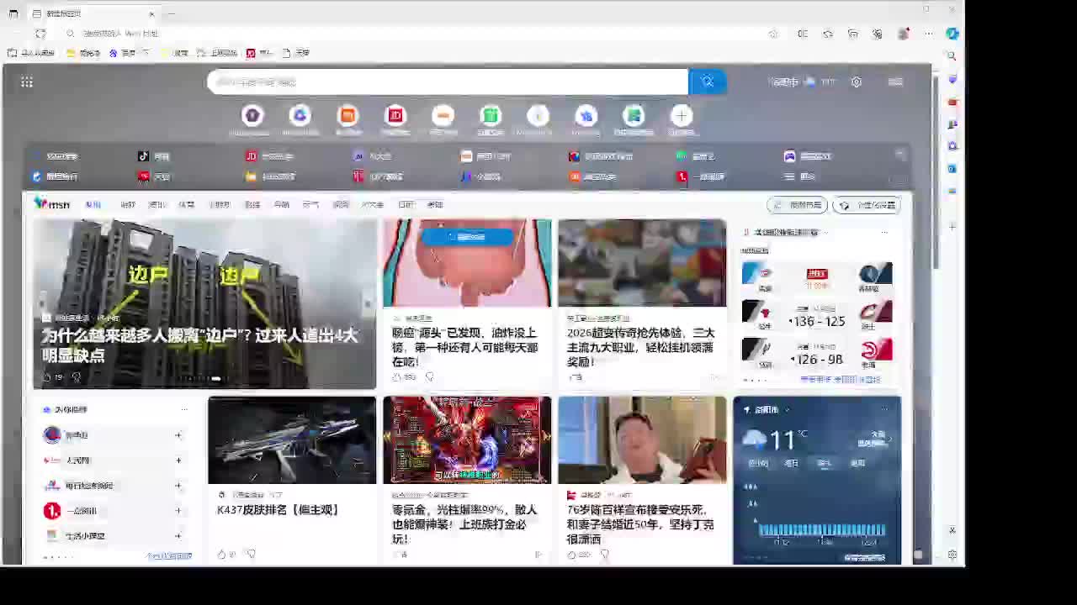Follow the 人民网 source with plus
This screenshot has width=1077, height=605.
pos(178,460)
